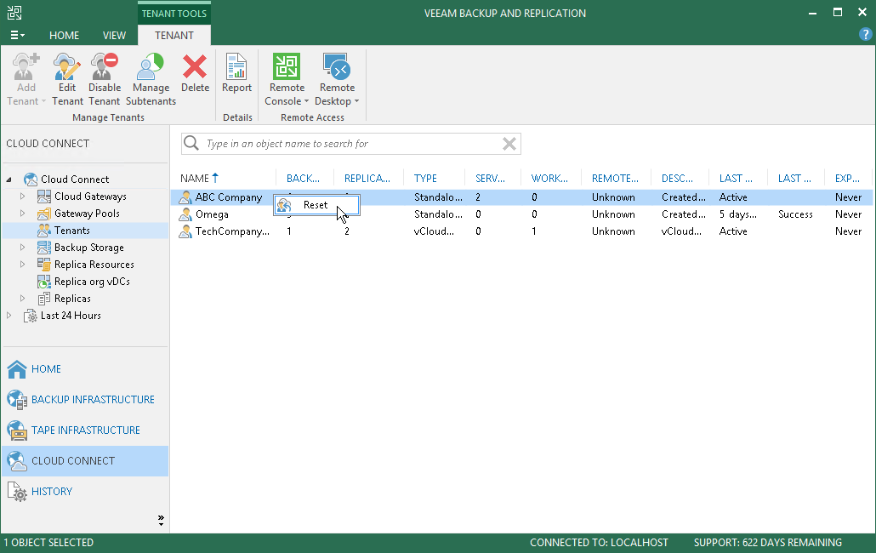Image resolution: width=876 pixels, height=553 pixels.
Task: Sort by the TYPE column header
Action: coord(425,178)
